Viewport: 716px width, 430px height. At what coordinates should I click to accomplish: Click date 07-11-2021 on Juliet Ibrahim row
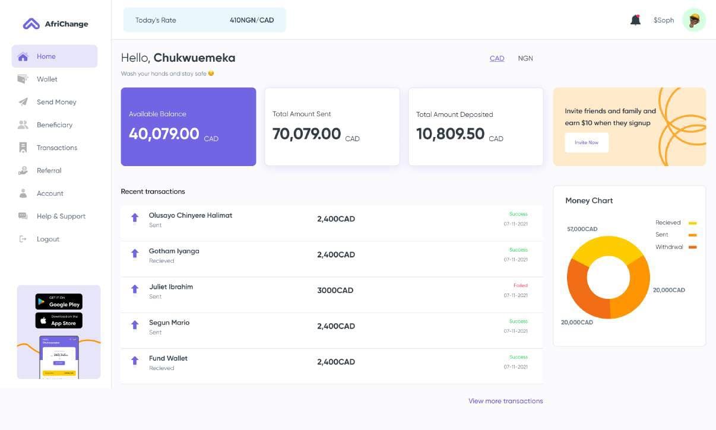[x=516, y=295]
